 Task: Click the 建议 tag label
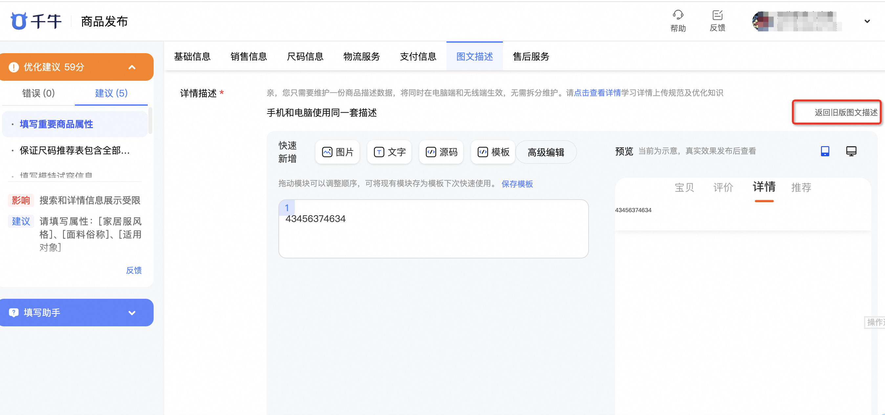(x=21, y=221)
